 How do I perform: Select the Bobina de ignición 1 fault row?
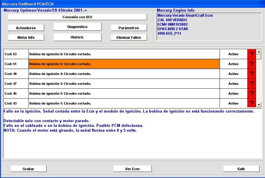coord(124,103)
